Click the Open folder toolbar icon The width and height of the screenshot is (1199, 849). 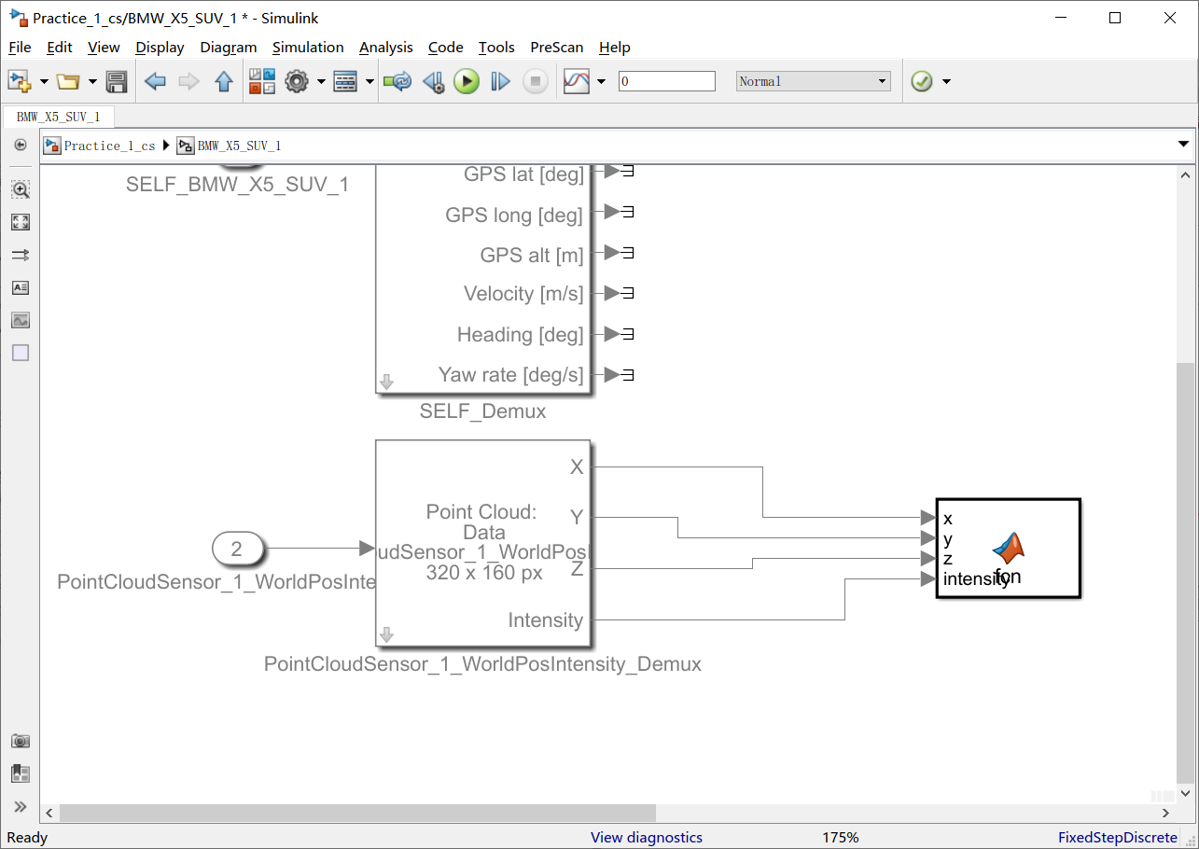(68, 81)
